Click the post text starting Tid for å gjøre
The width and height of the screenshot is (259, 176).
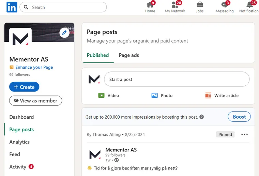click(136, 168)
